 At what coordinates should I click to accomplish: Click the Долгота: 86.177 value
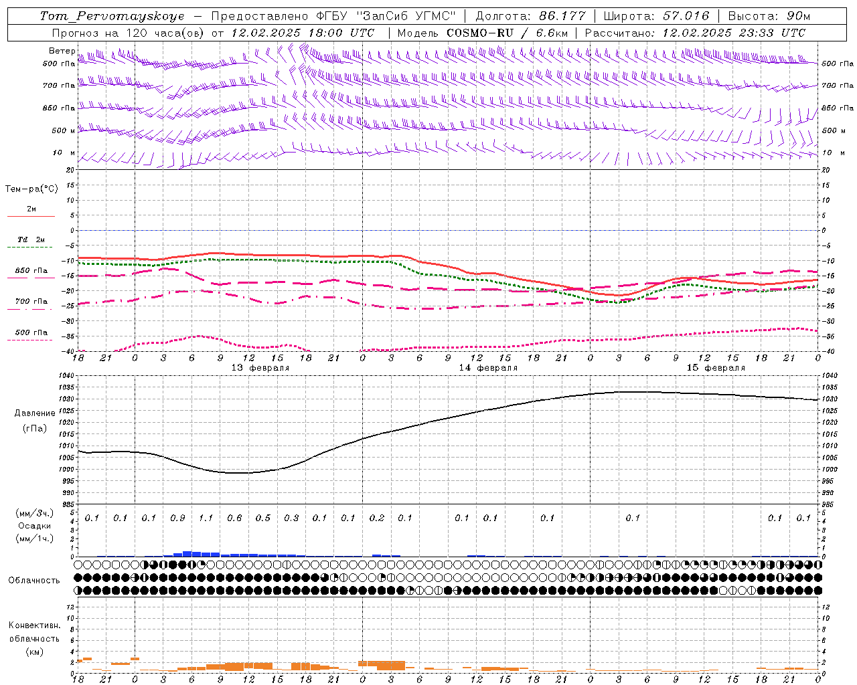click(x=530, y=16)
